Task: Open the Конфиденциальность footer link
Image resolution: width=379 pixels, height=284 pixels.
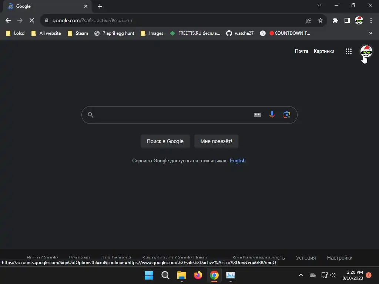Action: tap(258, 258)
